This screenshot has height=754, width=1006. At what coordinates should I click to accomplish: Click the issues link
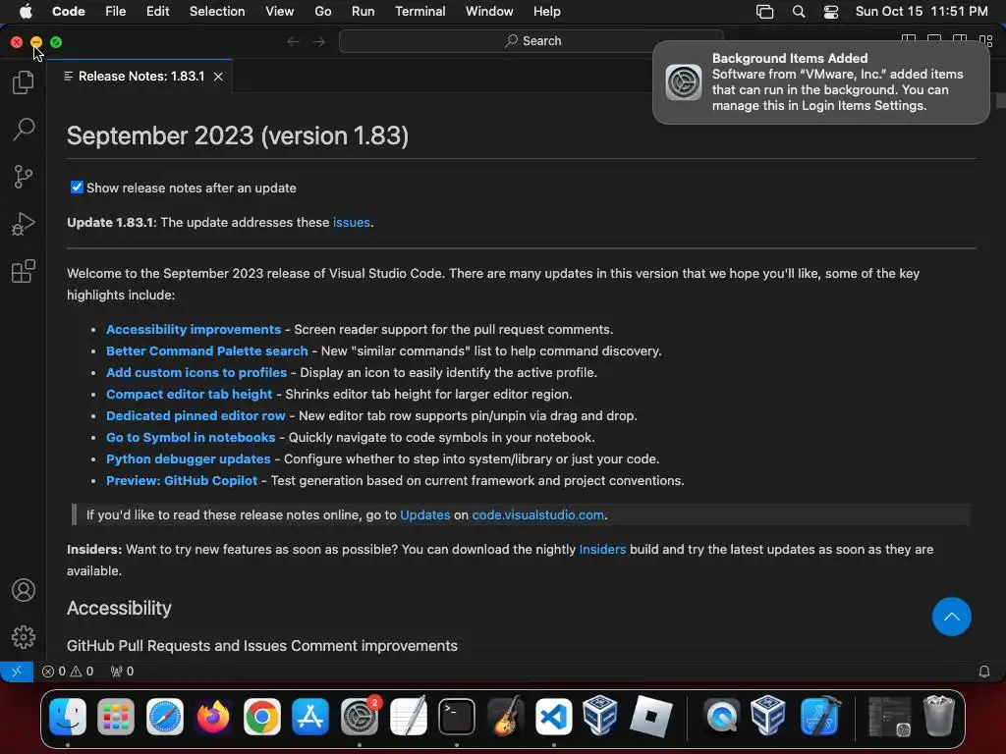tap(352, 223)
